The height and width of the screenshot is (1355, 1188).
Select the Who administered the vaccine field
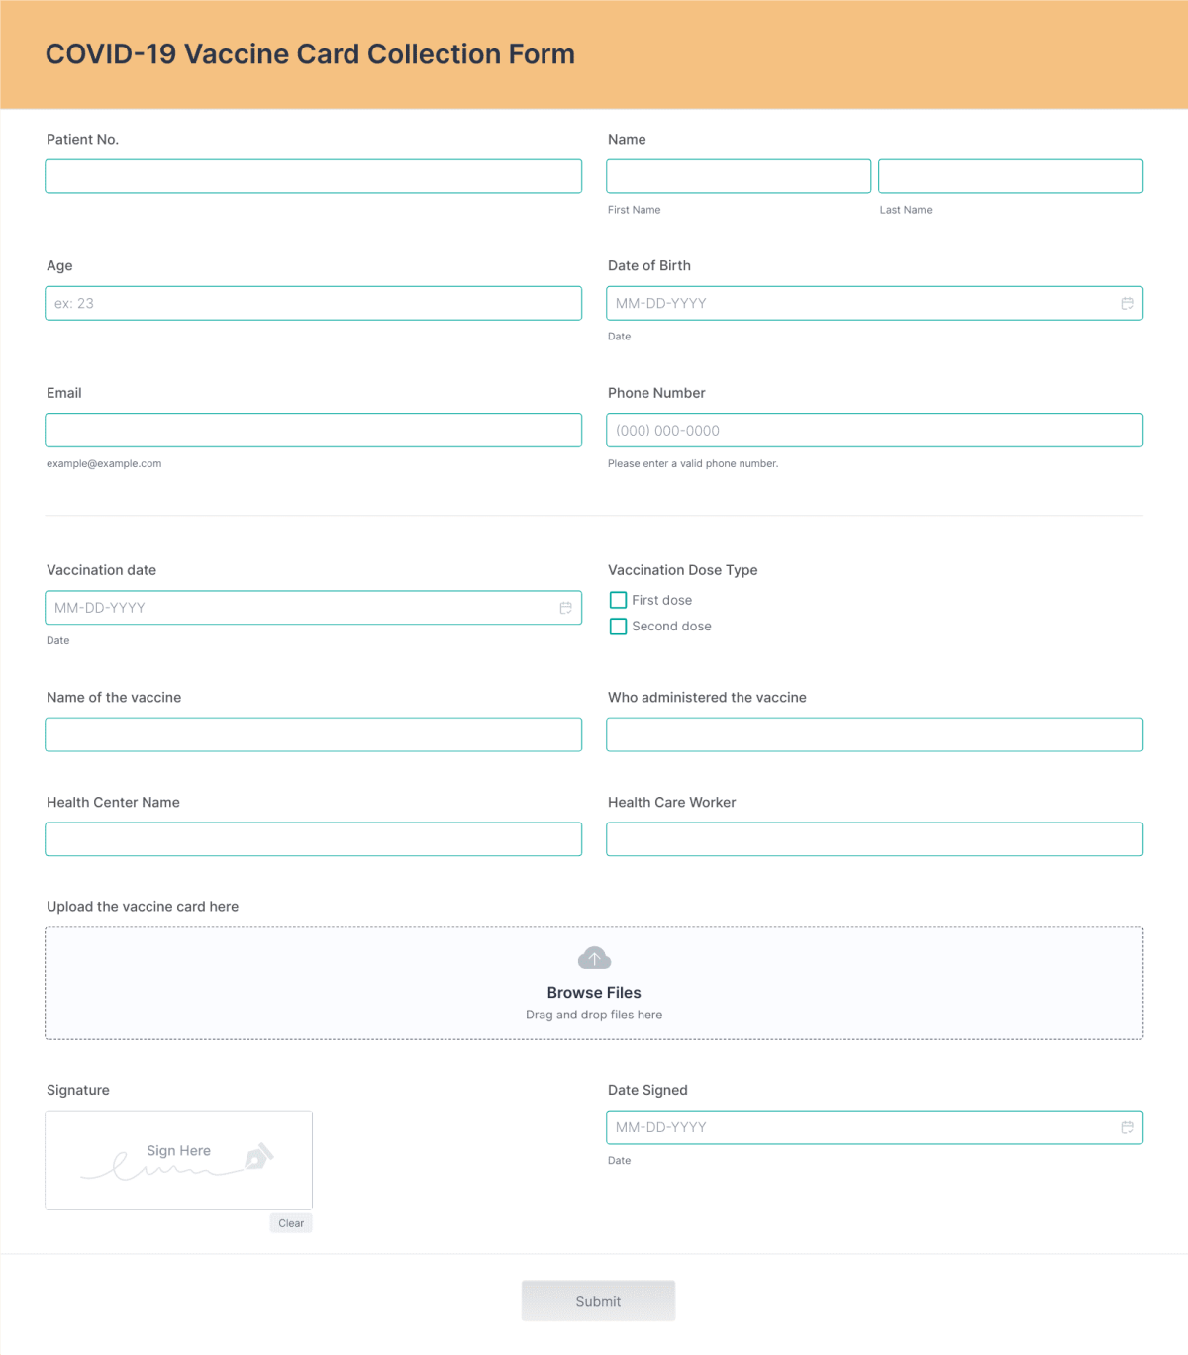point(874,733)
